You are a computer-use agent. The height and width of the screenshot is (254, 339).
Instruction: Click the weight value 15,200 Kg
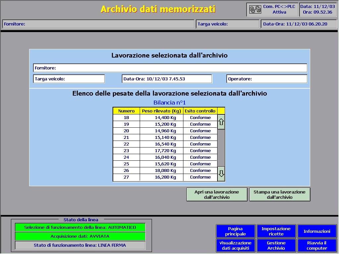coord(166,124)
